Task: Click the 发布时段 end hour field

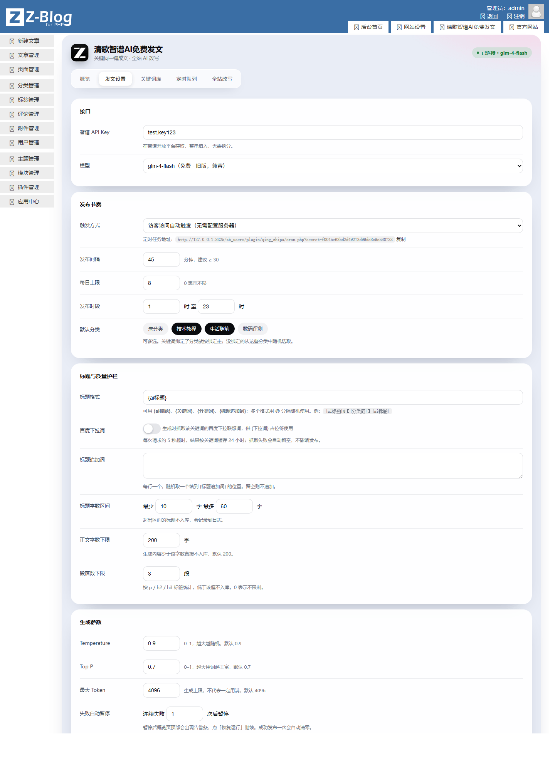Action: pos(216,306)
